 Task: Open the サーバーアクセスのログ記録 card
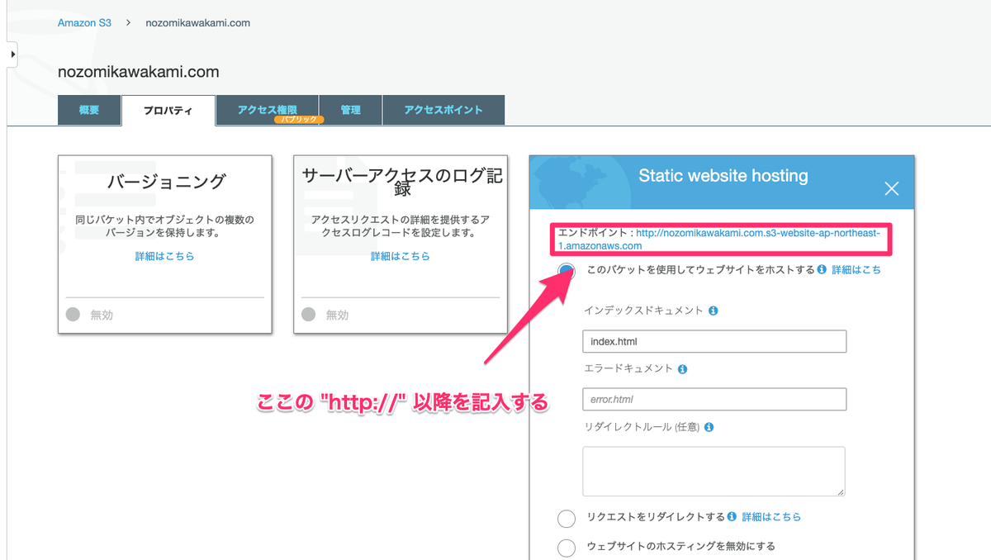401,244
